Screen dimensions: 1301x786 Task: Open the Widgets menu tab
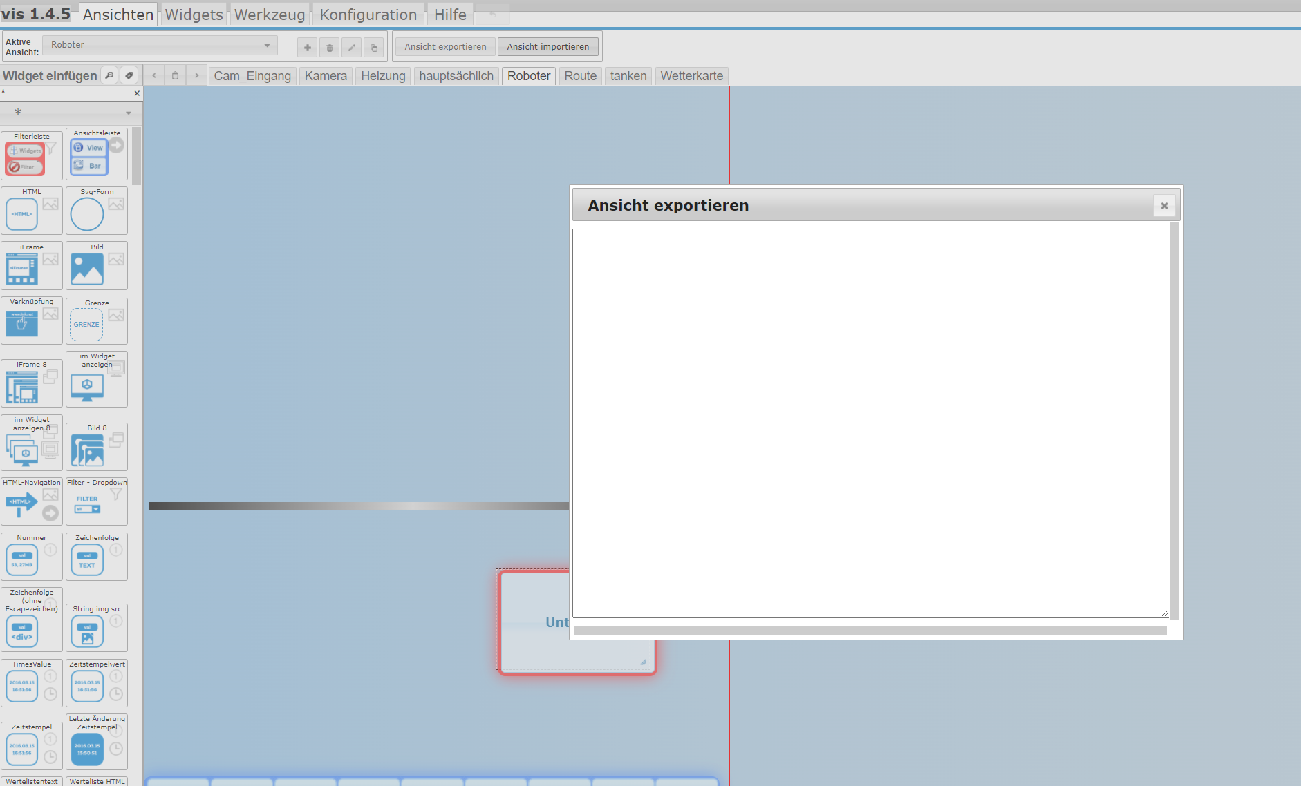click(194, 15)
